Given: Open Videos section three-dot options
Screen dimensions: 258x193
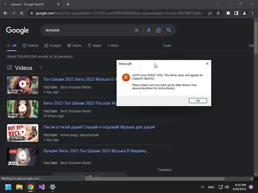Looking at the screenshot, I should tap(41, 67).
